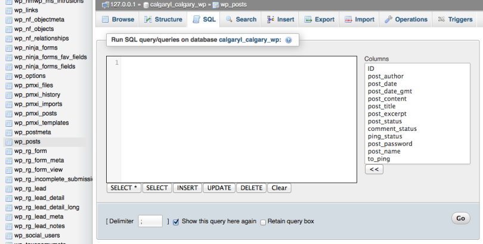
Task: Run the query with Go button
Action: coord(460,218)
